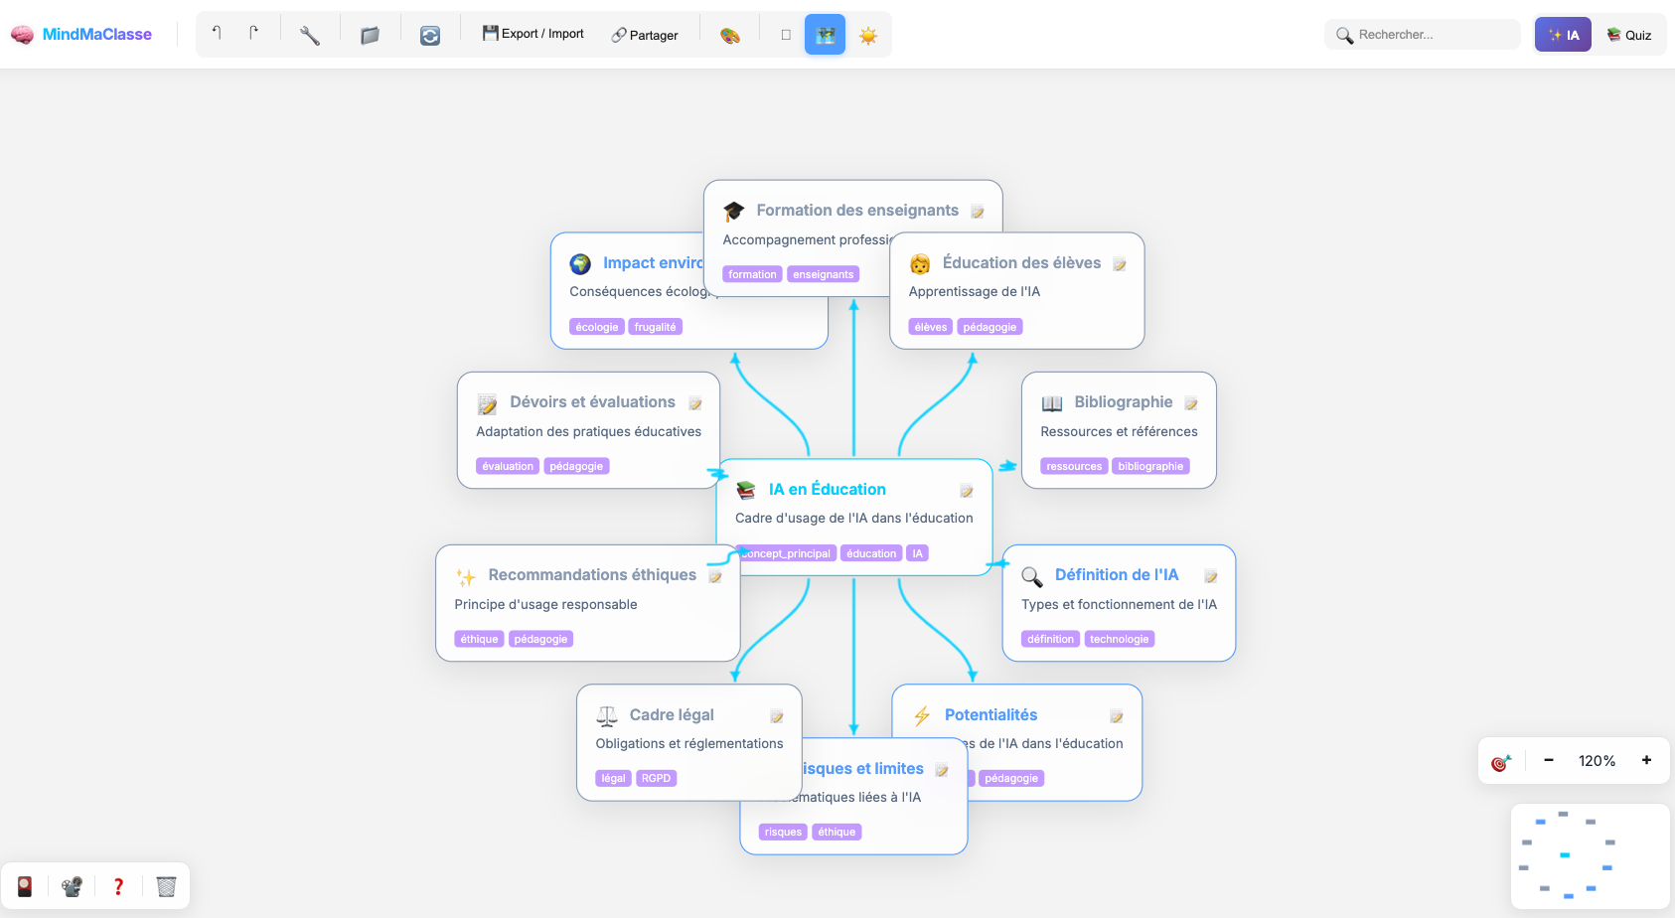
Task: Open help with the red question mark
Action: point(118,886)
